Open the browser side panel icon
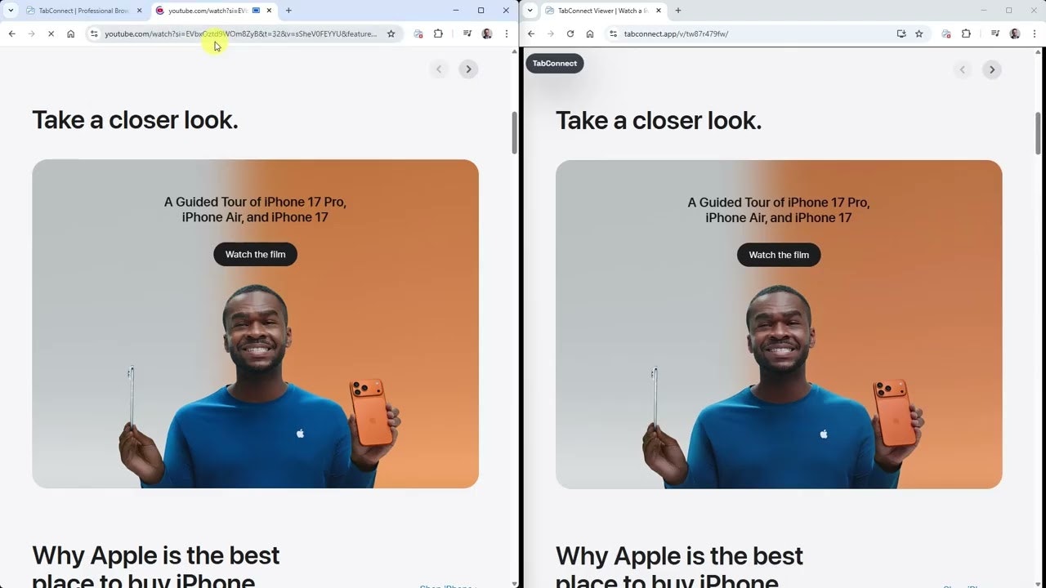The width and height of the screenshot is (1046, 588). coord(467,33)
